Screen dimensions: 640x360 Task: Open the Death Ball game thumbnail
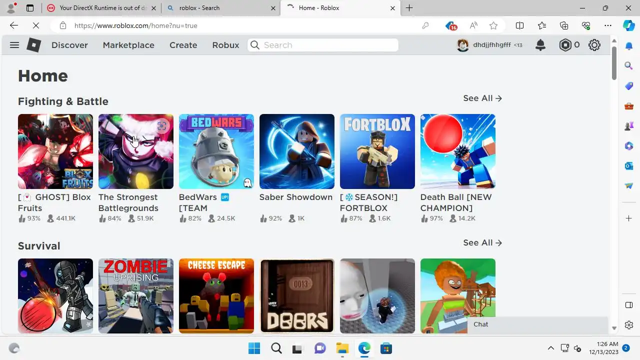click(458, 151)
